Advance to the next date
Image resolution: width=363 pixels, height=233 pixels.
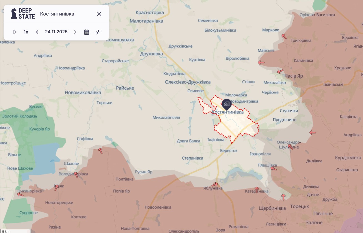point(75,32)
